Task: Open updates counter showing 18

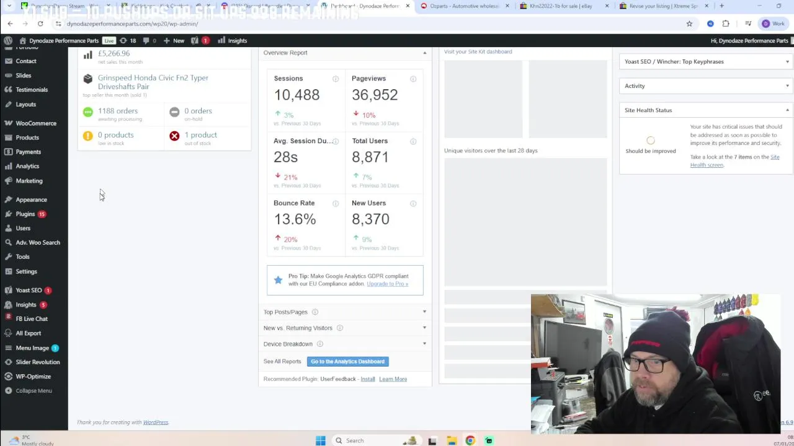Action: pos(128,40)
